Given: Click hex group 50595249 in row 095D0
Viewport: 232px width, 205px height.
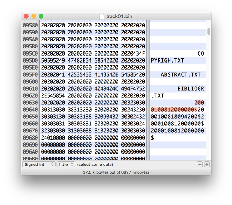Looking at the screenshot, I should pyautogui.click(x=53, y=60).
